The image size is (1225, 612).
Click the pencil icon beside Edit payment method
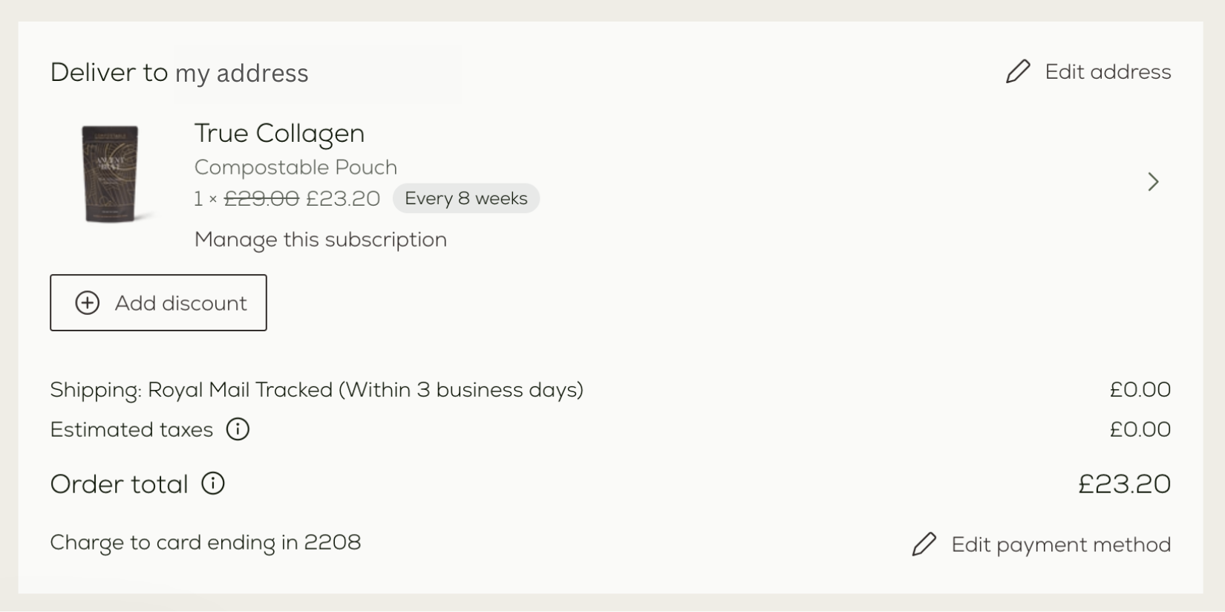click(x=924, y=544)
